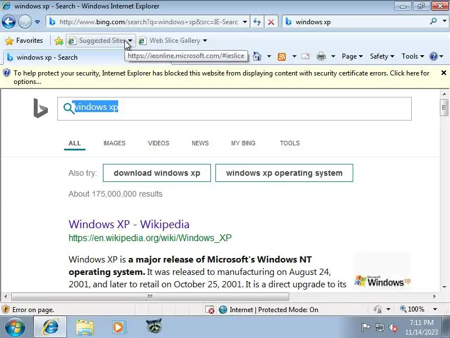
Task: Switch to the VIDEOS tab
Action: click(x=159, y=143)
